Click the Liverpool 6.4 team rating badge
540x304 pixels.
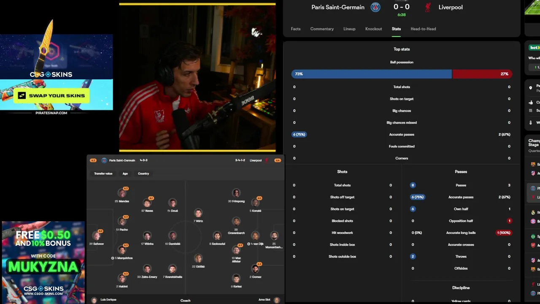(278, 160)
